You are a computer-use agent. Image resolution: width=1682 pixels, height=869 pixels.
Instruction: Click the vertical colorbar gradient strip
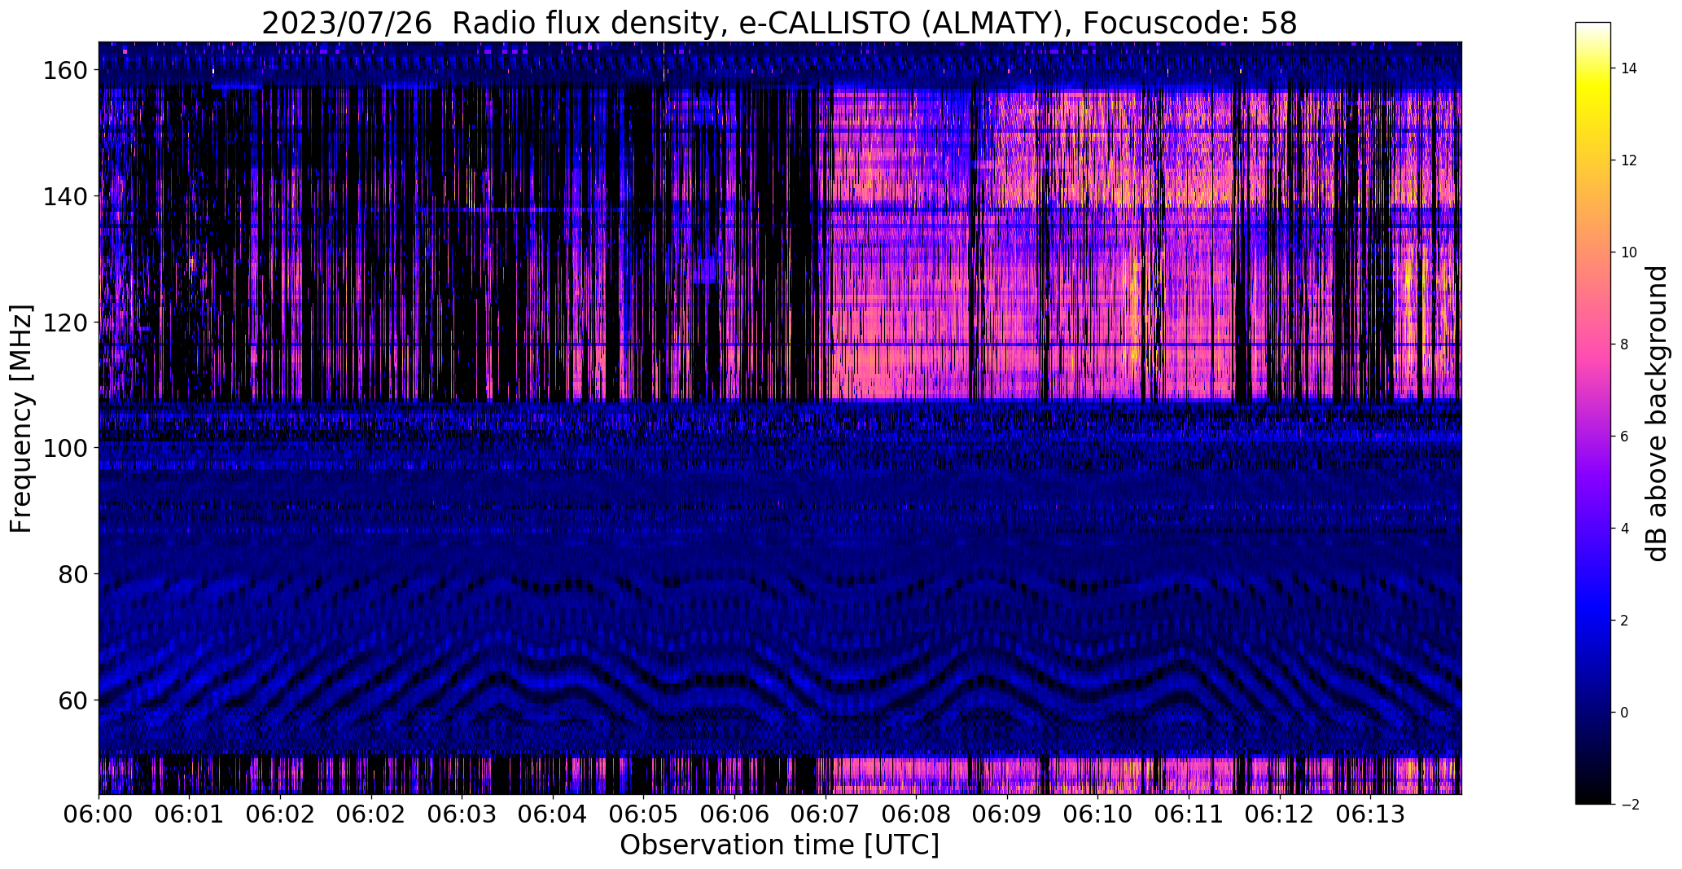(1593, 413)
